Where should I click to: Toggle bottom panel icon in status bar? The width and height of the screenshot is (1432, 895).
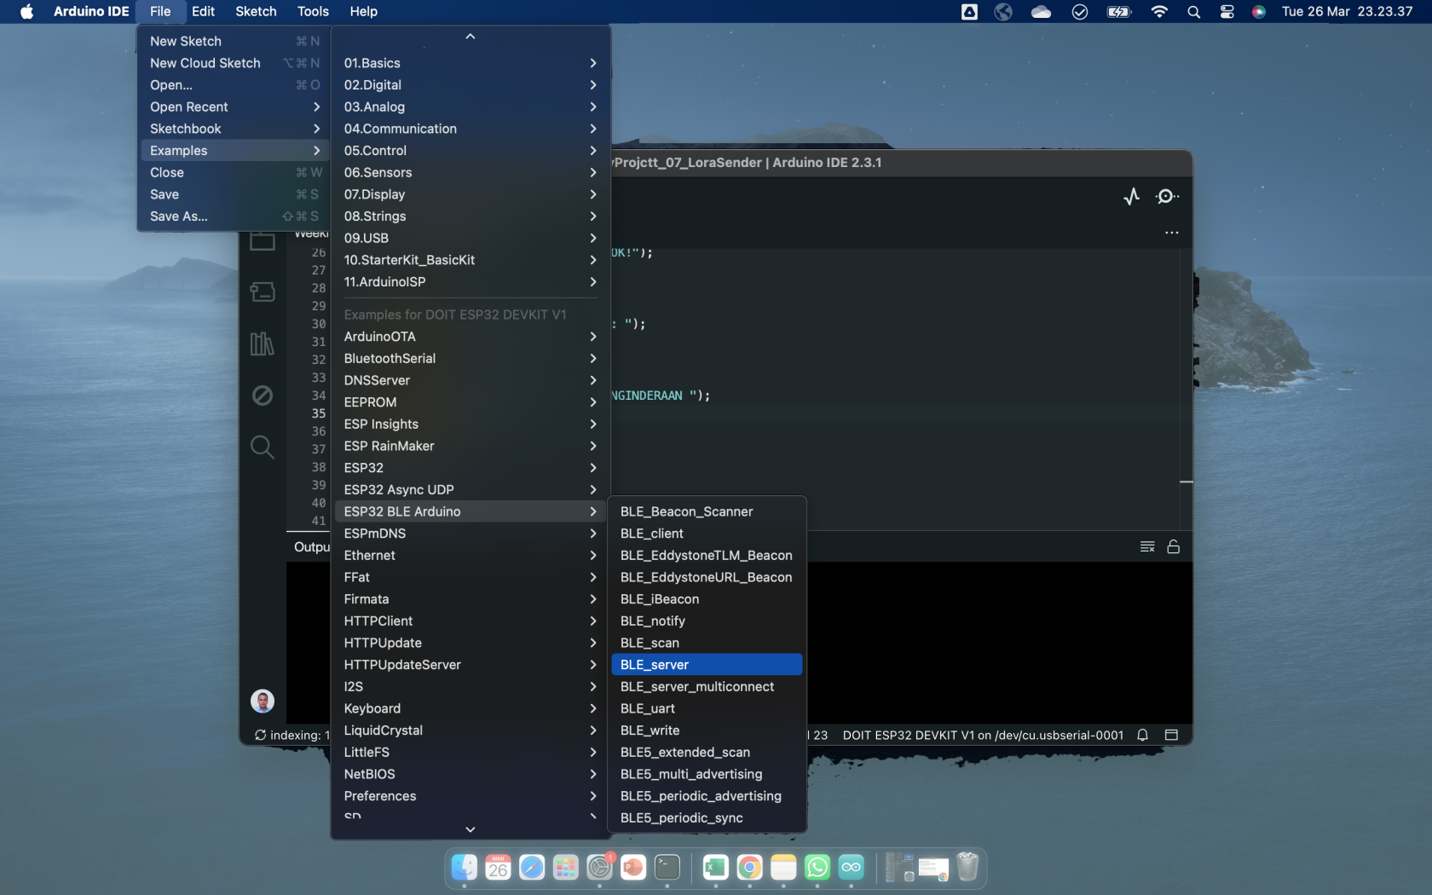pos(1172,735)
